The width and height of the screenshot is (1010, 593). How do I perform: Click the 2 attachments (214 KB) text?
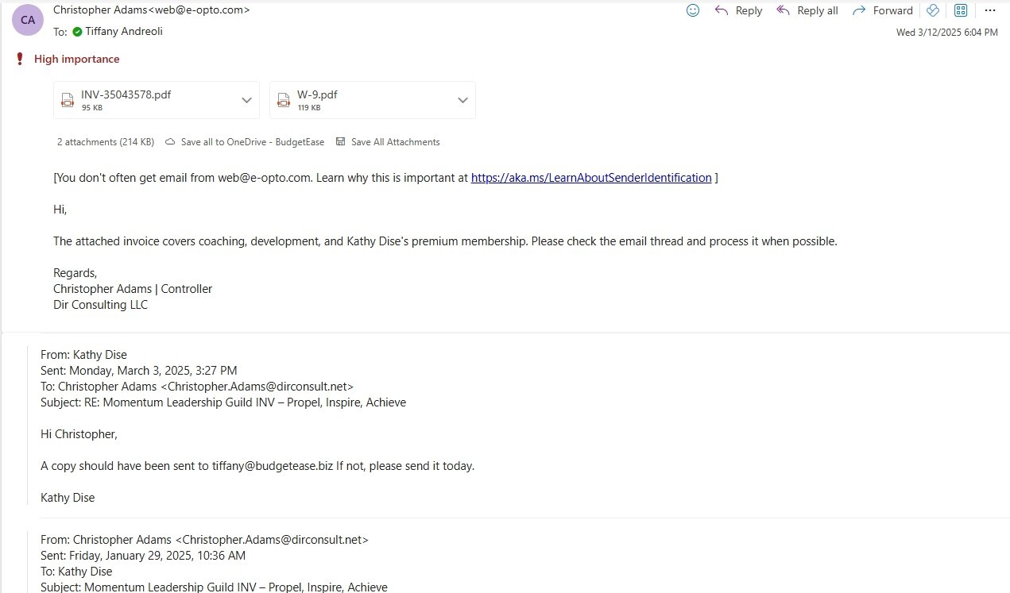coord(106,142)
